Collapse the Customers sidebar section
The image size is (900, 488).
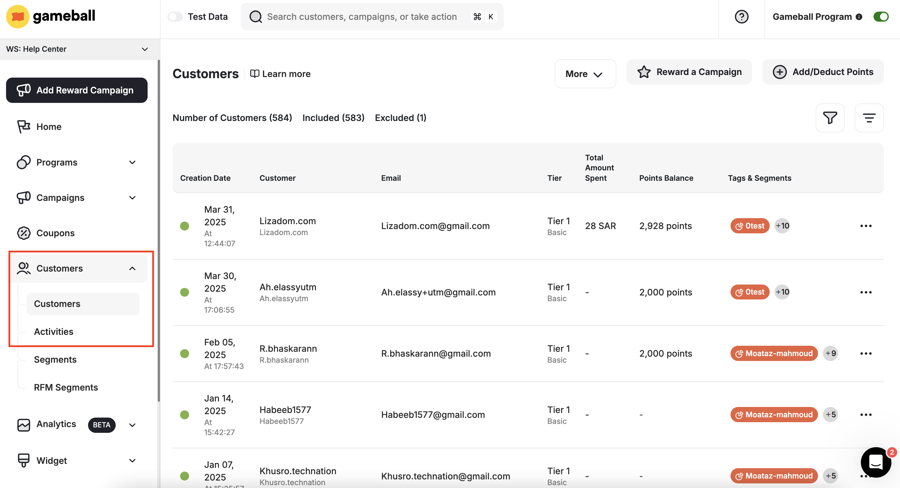[x=132, y=268]
